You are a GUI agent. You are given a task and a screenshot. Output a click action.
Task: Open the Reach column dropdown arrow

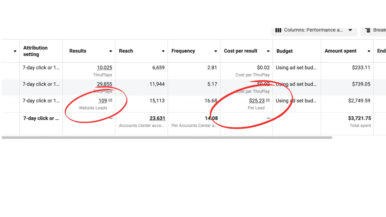163,51
